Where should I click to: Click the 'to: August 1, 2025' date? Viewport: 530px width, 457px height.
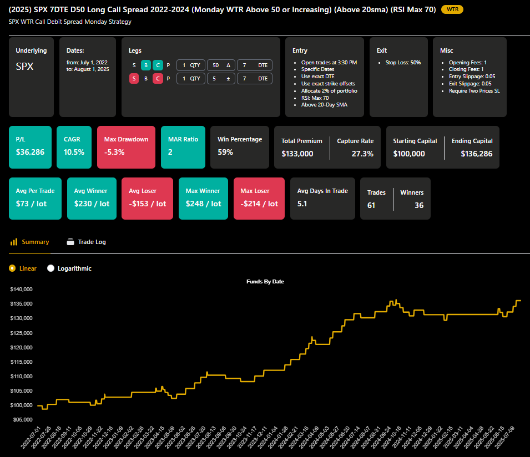pyautogui.click(x=88, y=69)
